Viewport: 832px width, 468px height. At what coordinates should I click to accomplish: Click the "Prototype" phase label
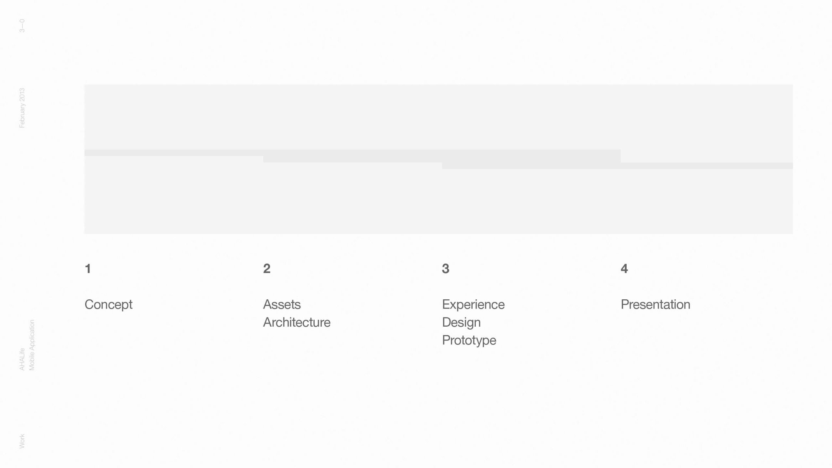[469, 340]
